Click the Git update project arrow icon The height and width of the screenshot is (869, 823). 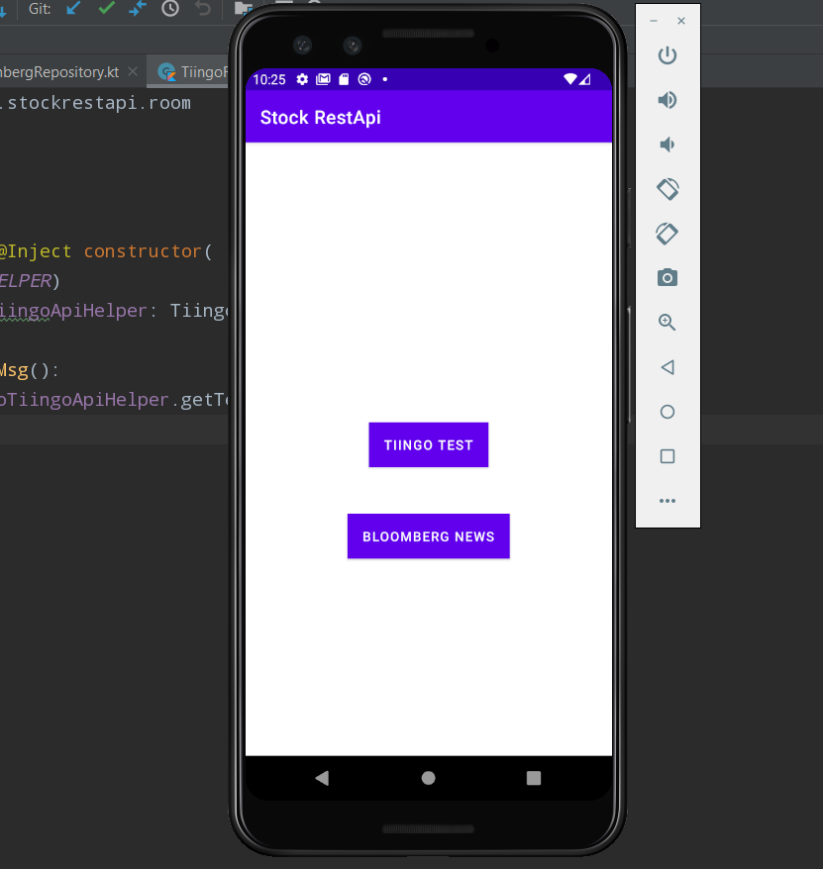click(73, 8)
